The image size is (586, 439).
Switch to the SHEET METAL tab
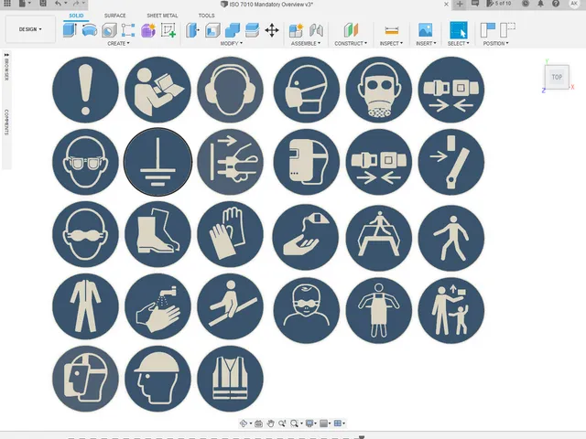click(x=162, y=16)
